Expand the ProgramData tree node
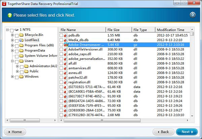202x139 pixels. pyautogui.click(x=12, y=50)
